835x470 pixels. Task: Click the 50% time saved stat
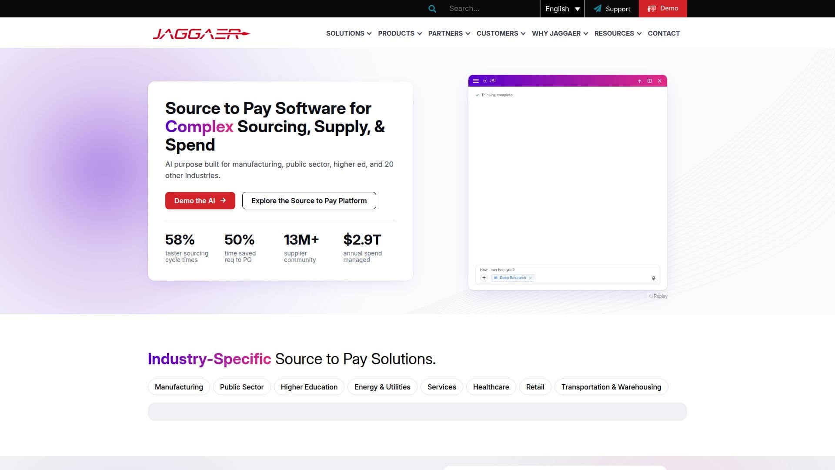240,248
